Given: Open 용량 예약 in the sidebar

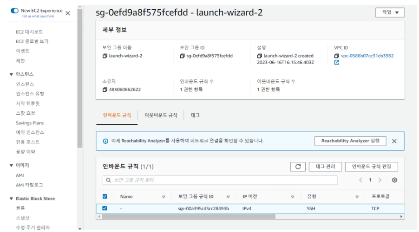Looking at the screenshot, I should pos(26,152).
